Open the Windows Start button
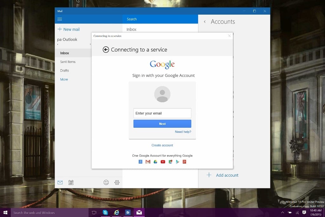325x217 pixels. pyautogui.click(x=5, y=213)
